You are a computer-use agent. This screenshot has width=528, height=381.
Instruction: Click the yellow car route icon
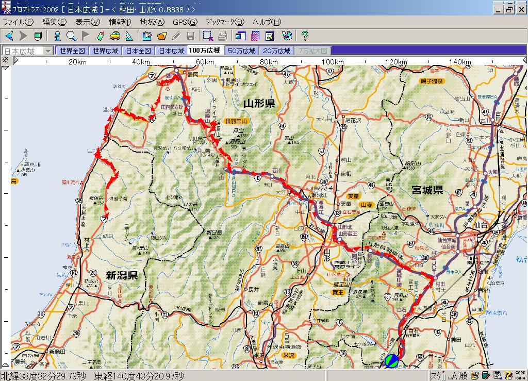pos(114,36)
